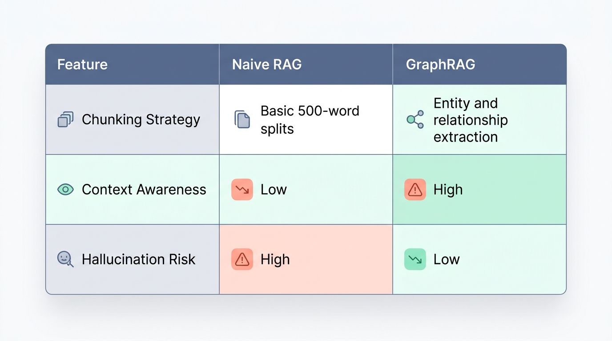
Task: Click the Chunking Strategy stacked squares icon
Action: (x=65, y=119)
